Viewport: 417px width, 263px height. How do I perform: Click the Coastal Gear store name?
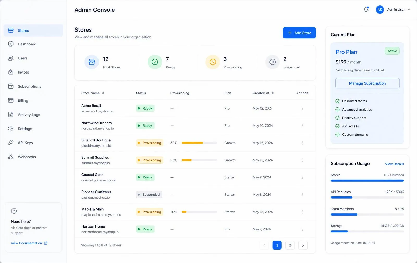92,175
